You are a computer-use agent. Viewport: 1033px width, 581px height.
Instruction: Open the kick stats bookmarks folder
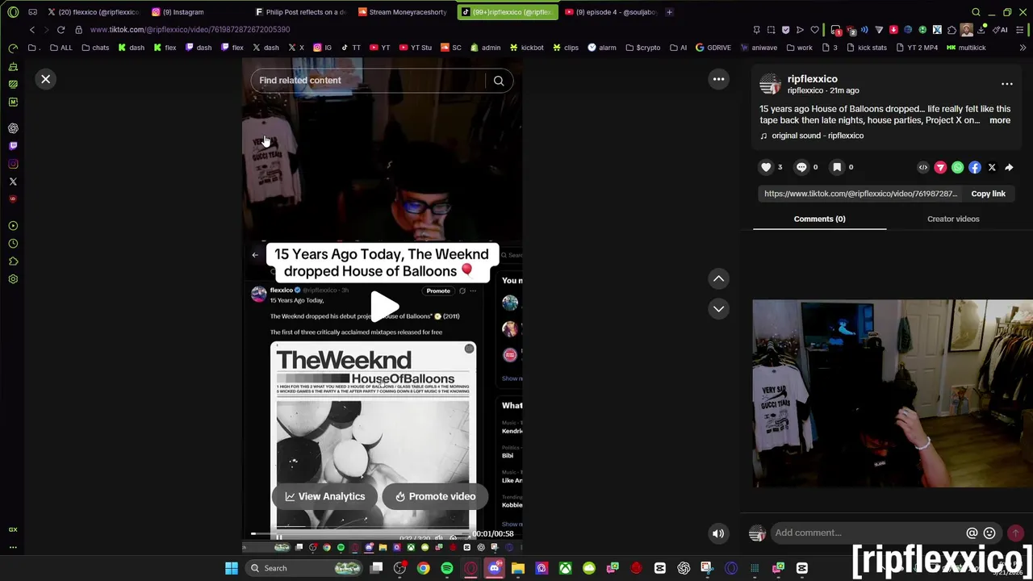click(x=866, y=48)
